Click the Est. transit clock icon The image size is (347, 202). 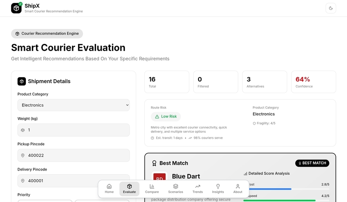coord(152,138)
